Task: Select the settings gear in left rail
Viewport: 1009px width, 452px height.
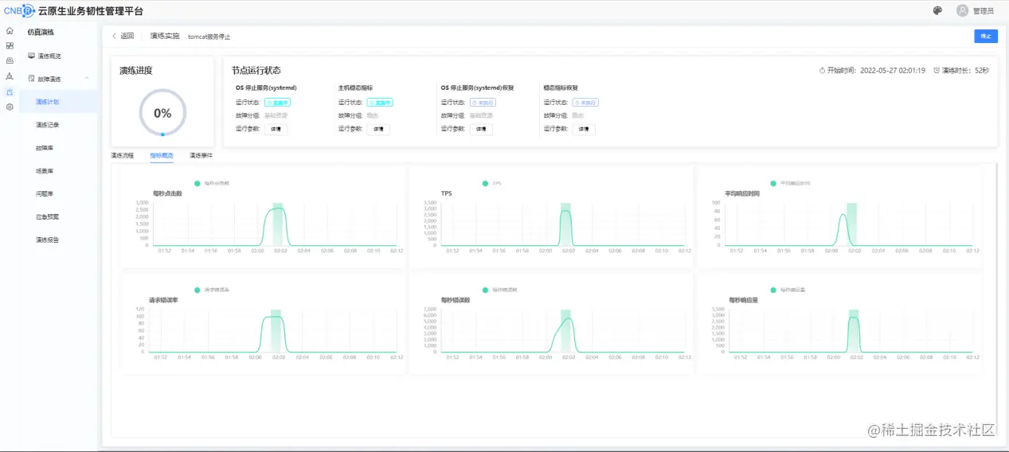Action: [10, 107]
